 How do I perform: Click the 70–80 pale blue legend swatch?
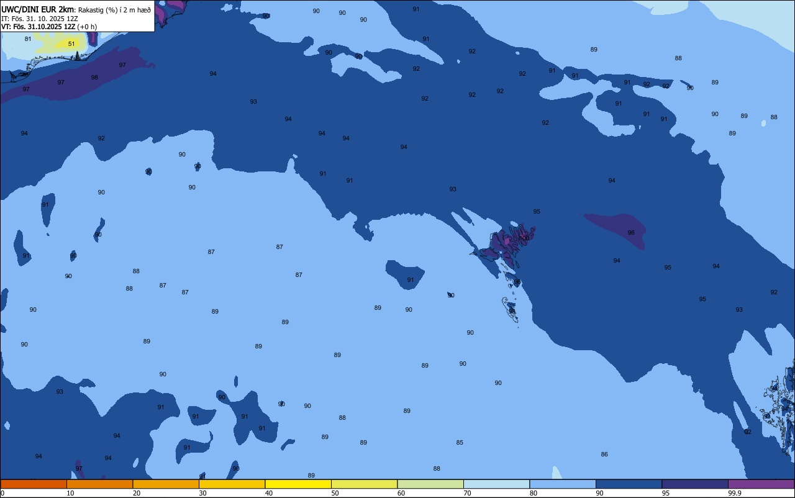tap(496, 484)
